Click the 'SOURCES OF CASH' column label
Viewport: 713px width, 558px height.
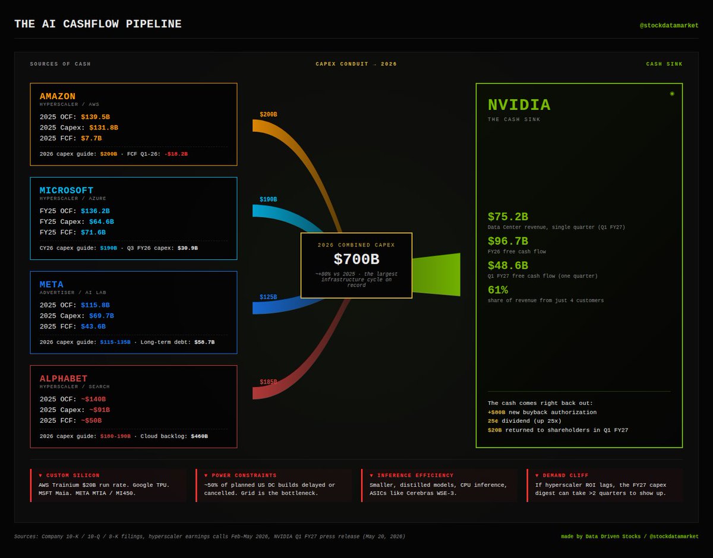pyautogui.click(x=61, y=64)
